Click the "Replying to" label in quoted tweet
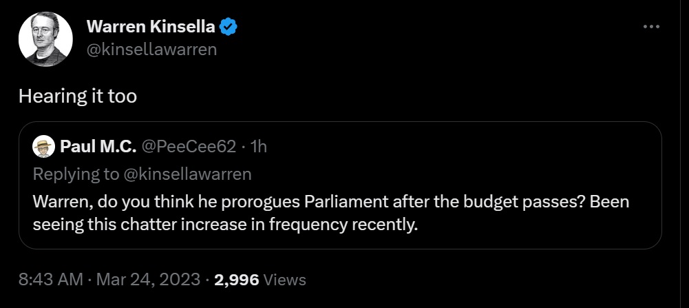Image resolution: width=689 pixels, height=308 pixels. (75, 174)
